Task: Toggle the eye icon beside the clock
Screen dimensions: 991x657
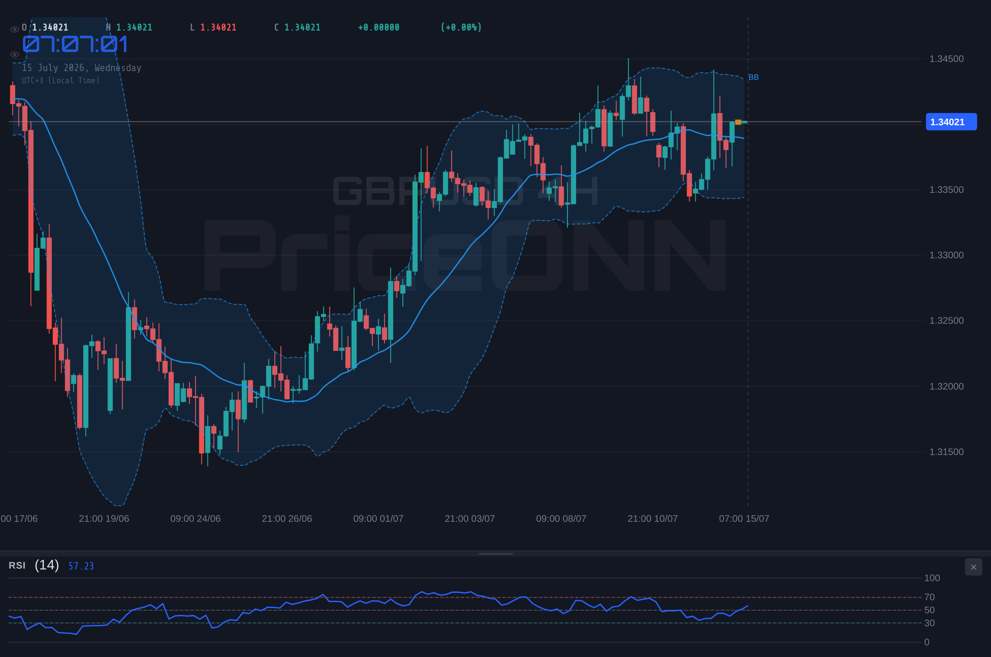Action: pyautogui.click(x=14, y=55)
